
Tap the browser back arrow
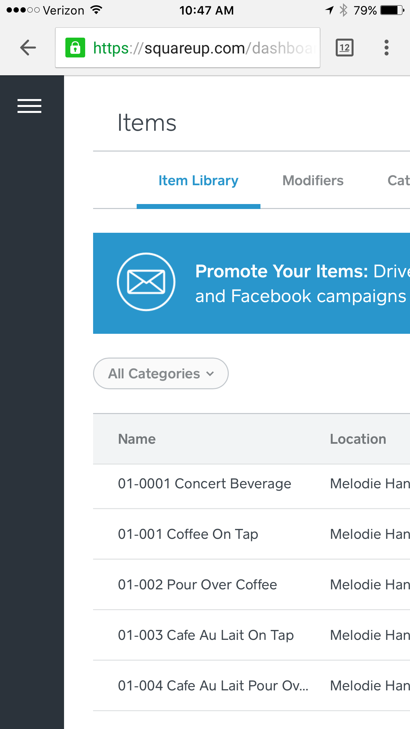tap(28, 48)
